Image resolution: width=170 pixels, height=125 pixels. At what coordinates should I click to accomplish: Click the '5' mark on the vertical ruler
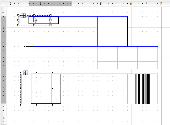pos(3,88)
